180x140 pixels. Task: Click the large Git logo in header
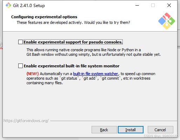(x=167, y=21)
